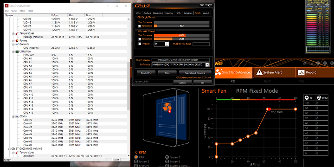This screenshot has height=167, width=334.
Task: Expand the Powers node in HWMonitor
Action: tap(13, 41)
